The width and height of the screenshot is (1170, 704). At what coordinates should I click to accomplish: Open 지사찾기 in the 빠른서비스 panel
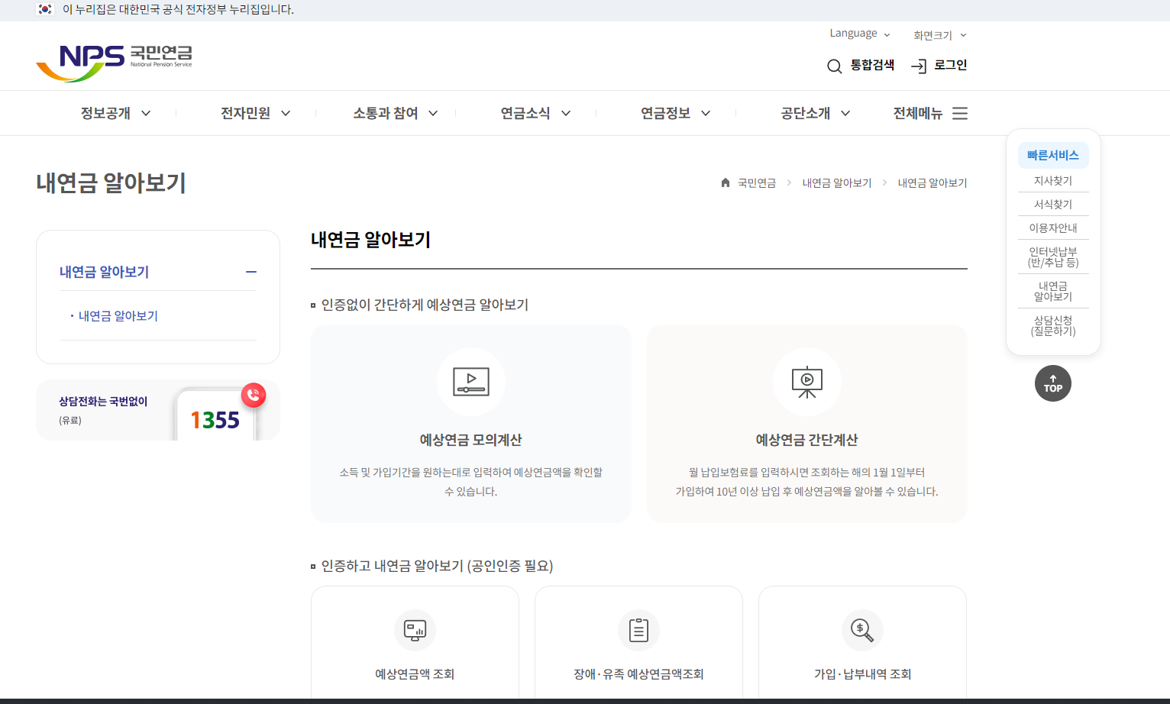(x=1053, y=180)
